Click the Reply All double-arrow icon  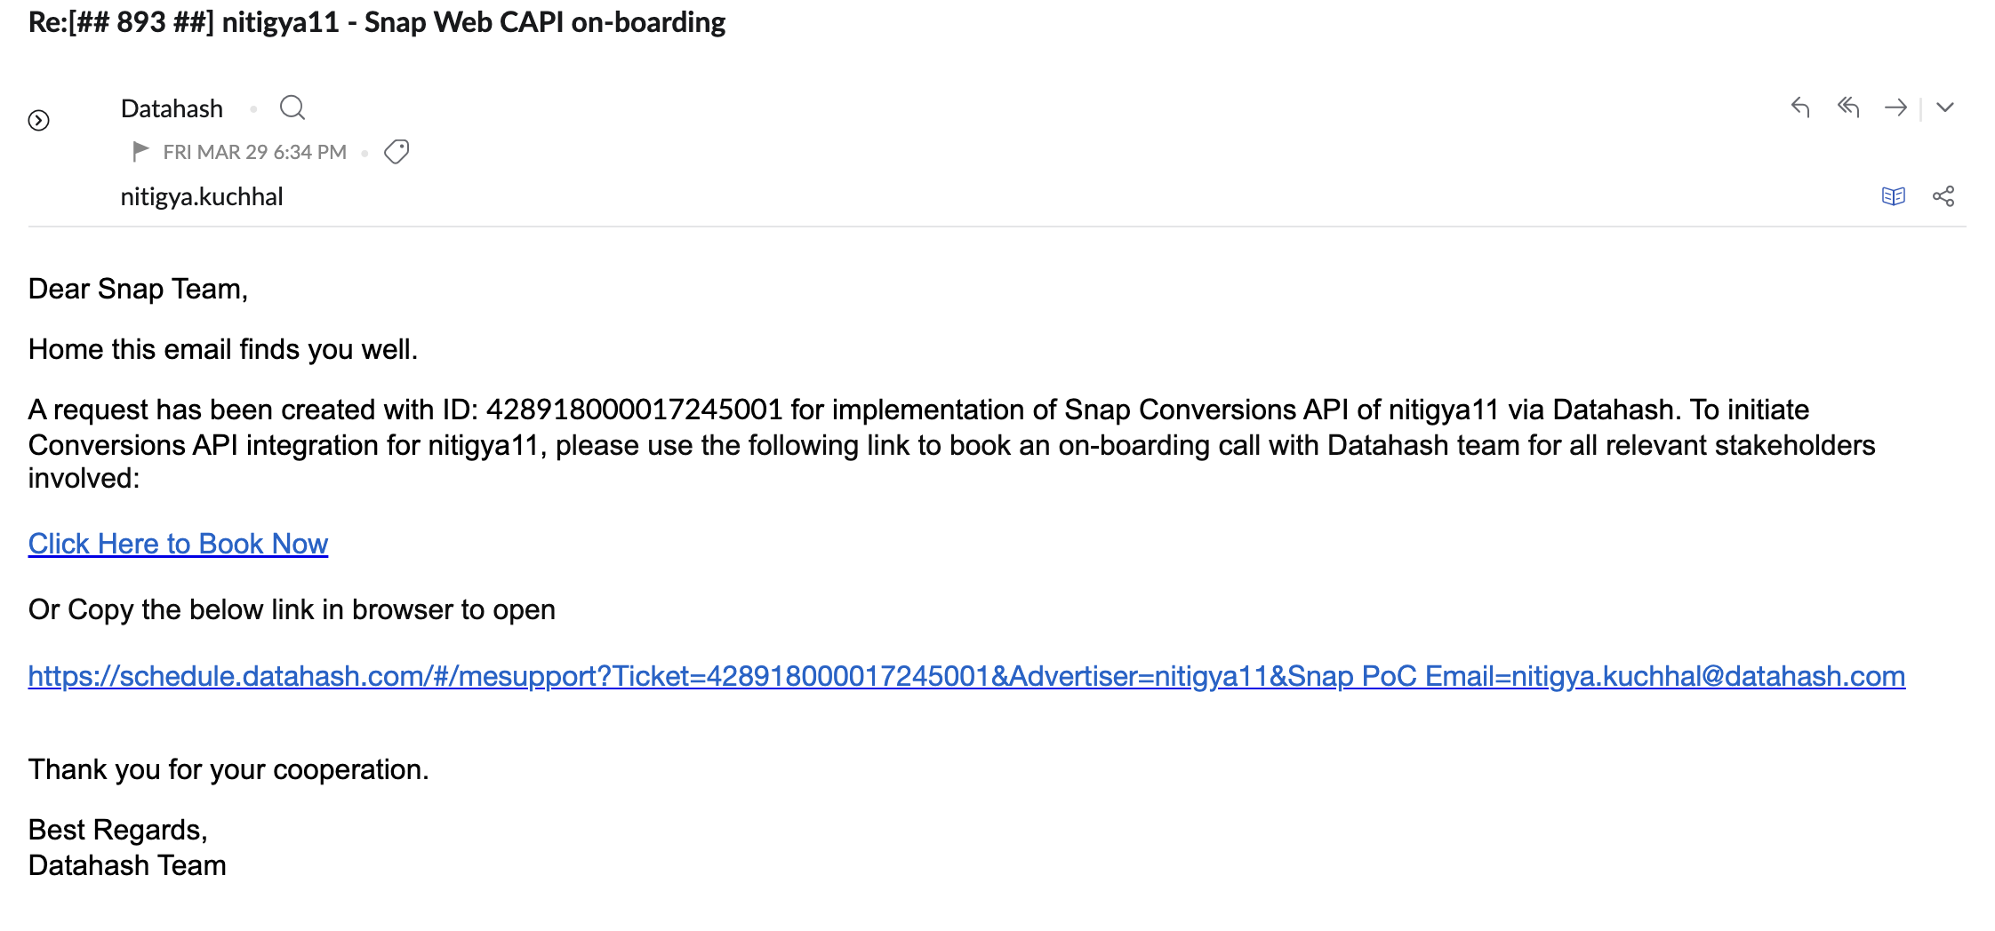coord(1848,107)
